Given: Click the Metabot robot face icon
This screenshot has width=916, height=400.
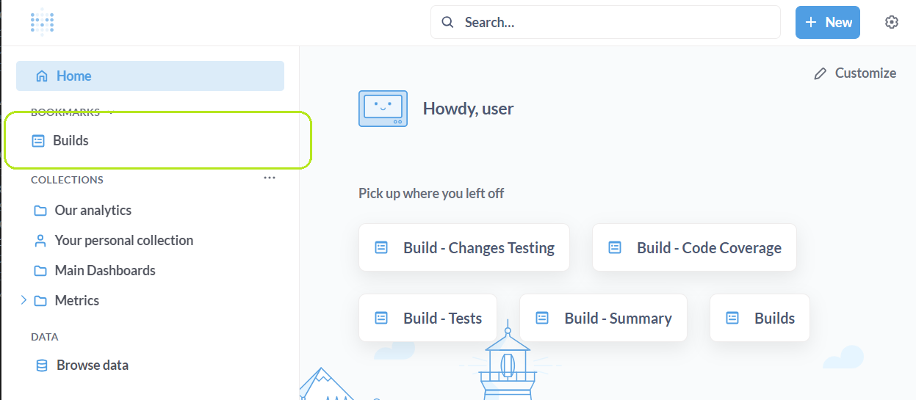Looking at the screenshot, I should click(383, 109).
